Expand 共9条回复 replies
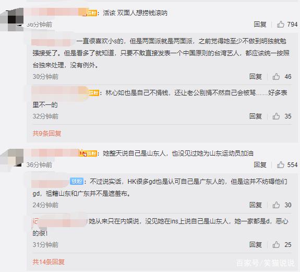Viewport: 300px width, 272px height. point(47,134)
